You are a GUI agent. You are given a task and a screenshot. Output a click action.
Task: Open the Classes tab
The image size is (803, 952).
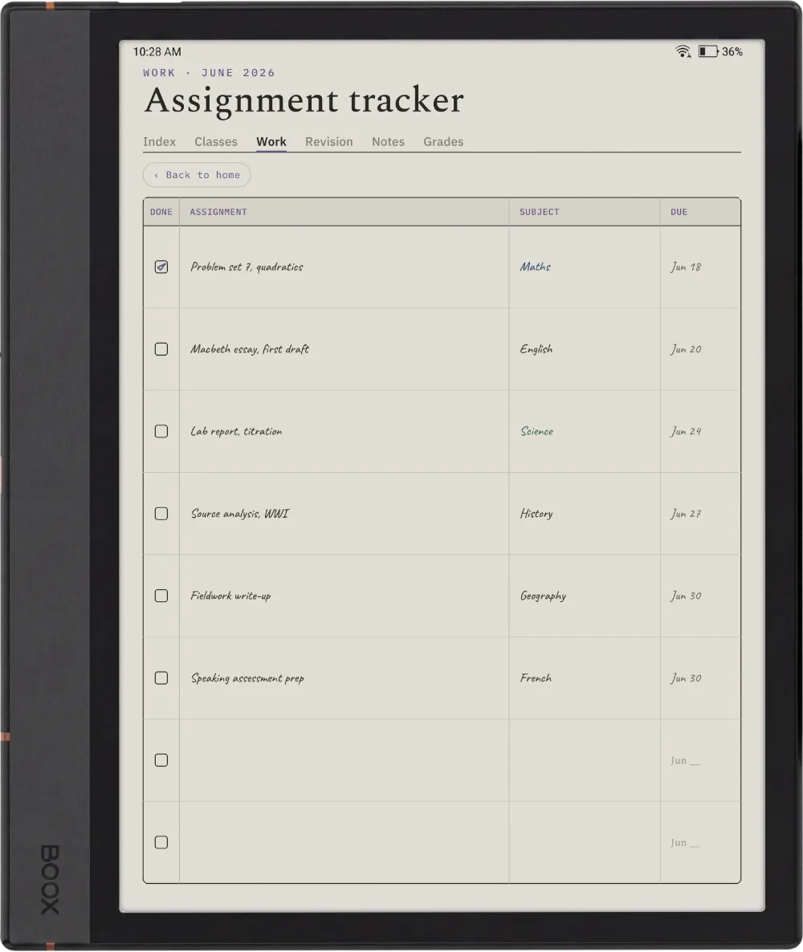216,141
